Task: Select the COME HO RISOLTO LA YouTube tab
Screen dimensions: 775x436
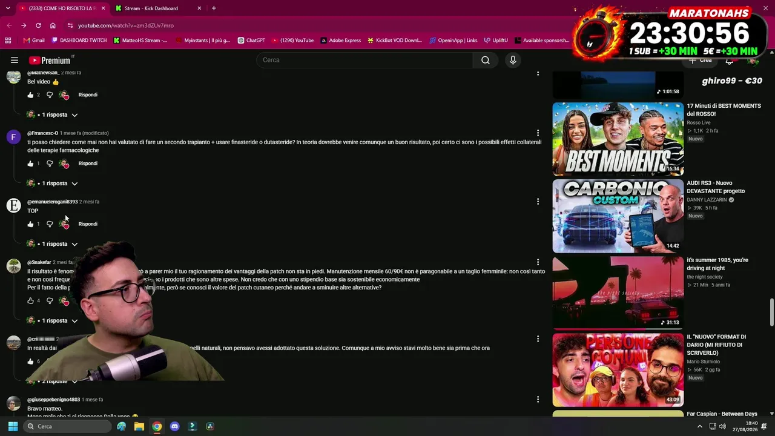Action: click(62, 8)
